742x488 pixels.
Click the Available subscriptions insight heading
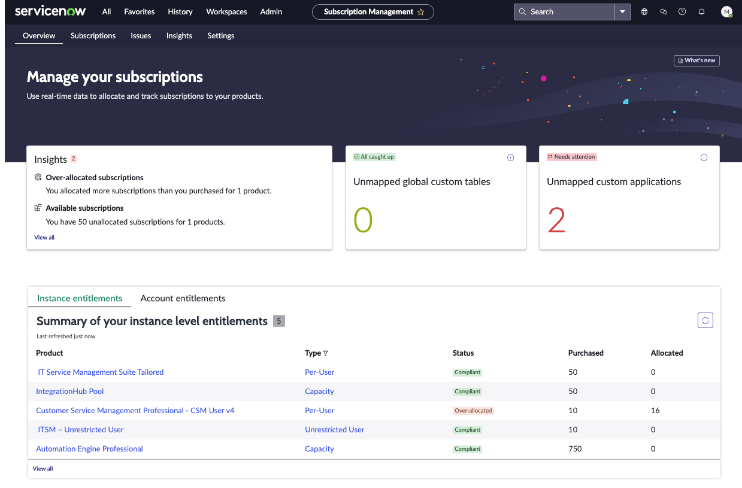click(x=84, y=208)
